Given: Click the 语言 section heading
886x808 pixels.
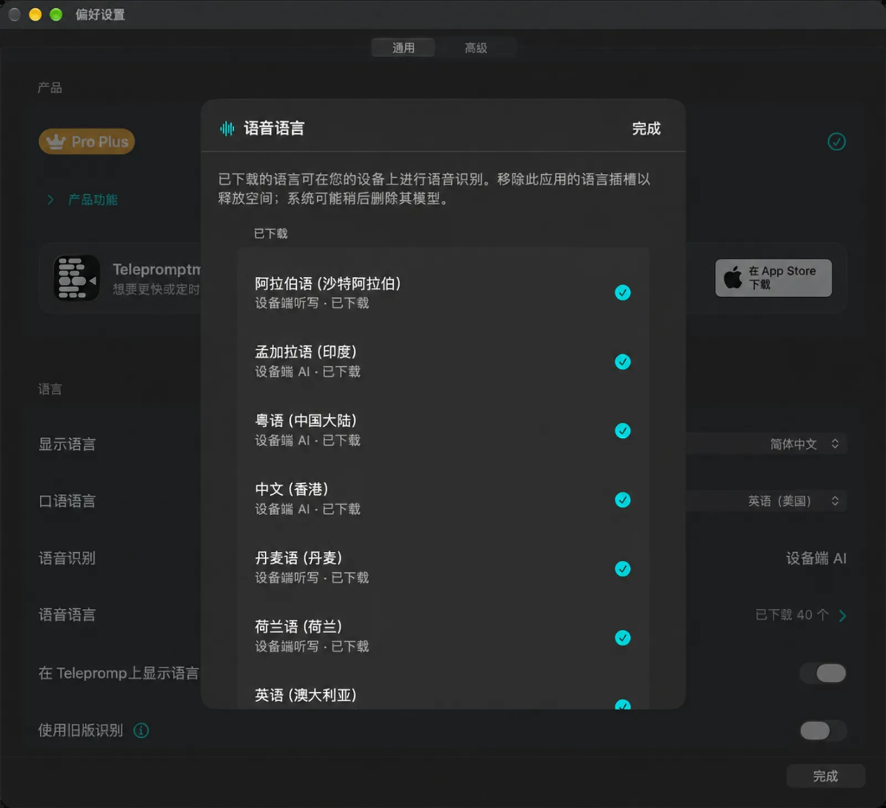Looking at the screenshot, I should [x=50, y=389].
